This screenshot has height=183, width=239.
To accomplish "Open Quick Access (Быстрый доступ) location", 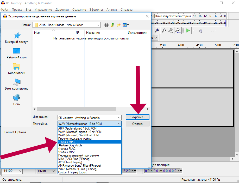I will coord(17,38).
